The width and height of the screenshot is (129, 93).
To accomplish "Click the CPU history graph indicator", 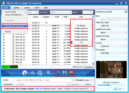I will [x=14, y=67].
